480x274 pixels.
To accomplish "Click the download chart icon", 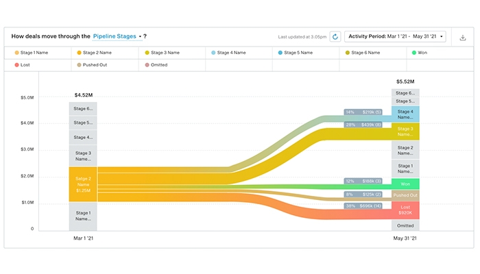I will [463, 36].
